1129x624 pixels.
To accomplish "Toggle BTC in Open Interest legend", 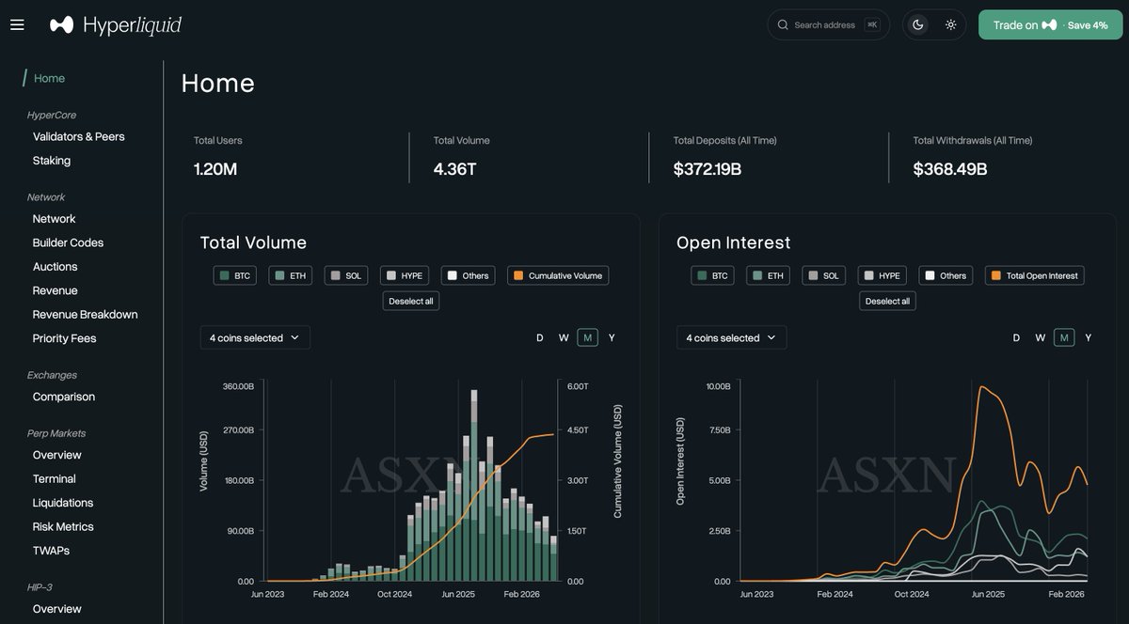I will click(712, 275).
